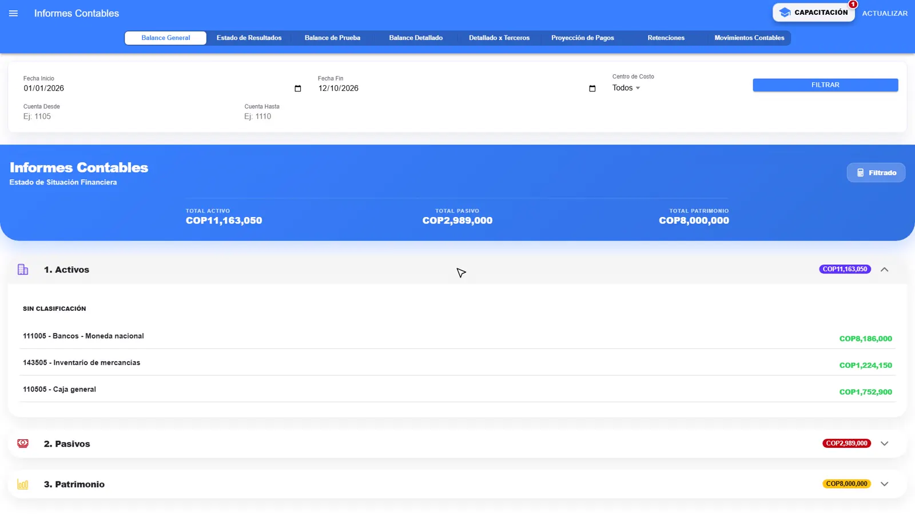Screen dimensions: 915x514
Task: Click the Pasivos money icon
Action: [x=23, y=444]
